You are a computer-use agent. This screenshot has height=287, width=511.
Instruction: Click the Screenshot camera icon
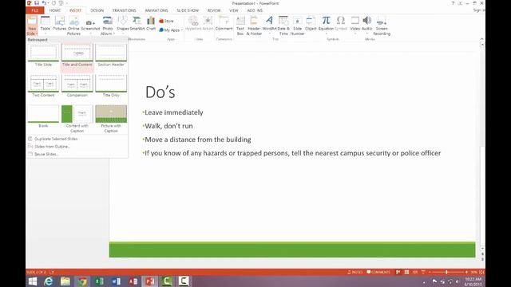tap(90, 22)
